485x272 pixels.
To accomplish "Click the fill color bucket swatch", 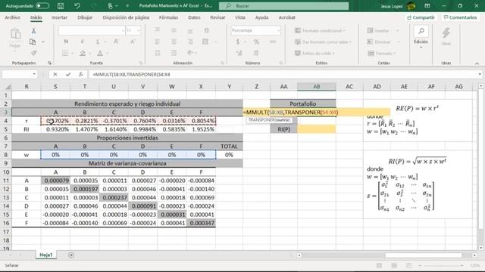I will coord(83,53).
